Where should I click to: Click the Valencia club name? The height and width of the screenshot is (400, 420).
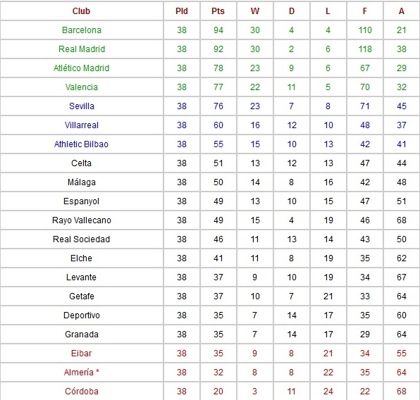click(82, 87)
